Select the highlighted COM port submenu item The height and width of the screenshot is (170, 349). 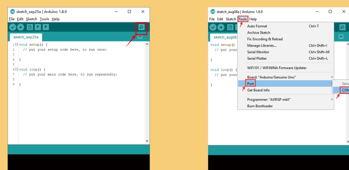(x=341, y=90)
